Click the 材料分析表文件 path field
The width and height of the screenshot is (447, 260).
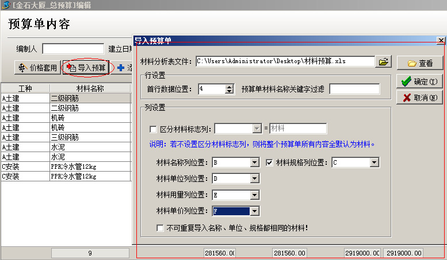click(x=285, y=61)
